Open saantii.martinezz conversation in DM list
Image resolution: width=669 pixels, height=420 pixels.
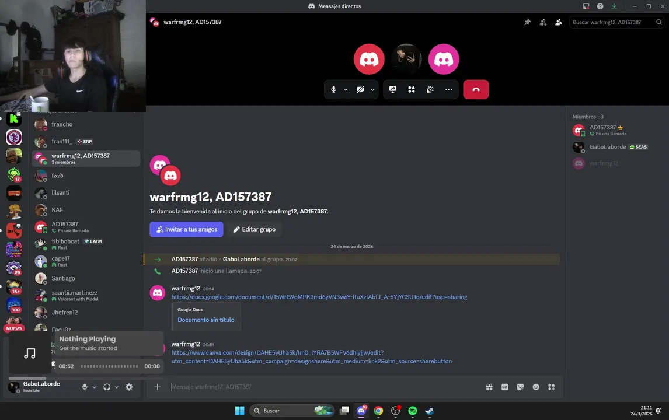86,296
